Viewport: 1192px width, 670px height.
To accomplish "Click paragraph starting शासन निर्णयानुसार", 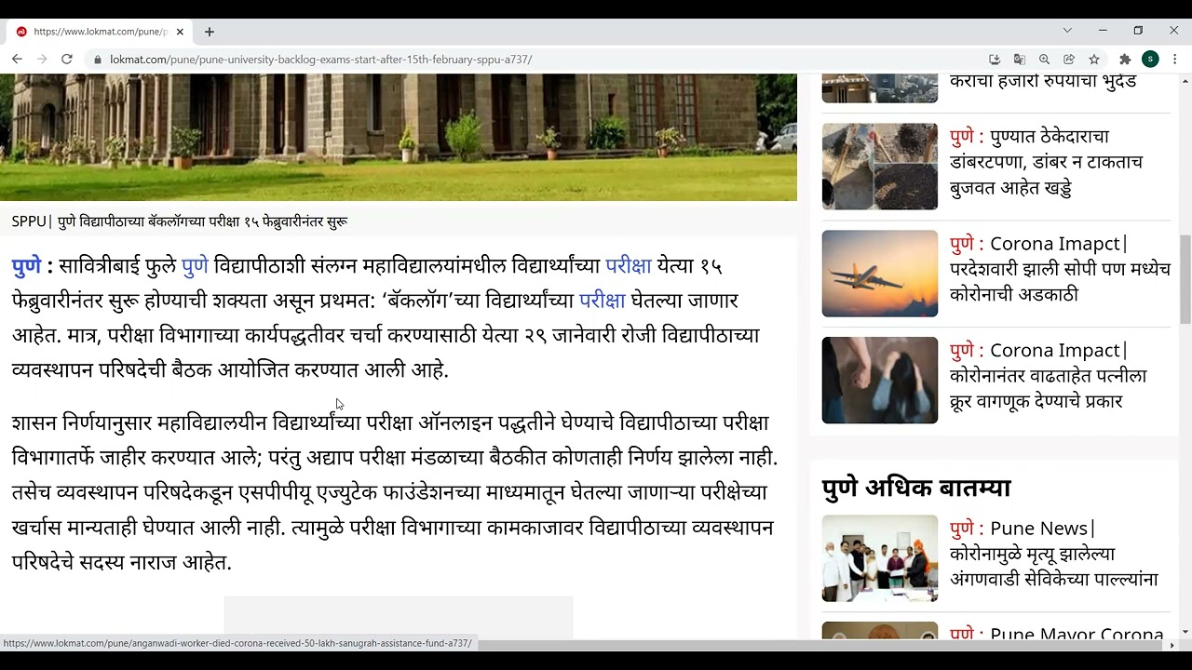I will pyautogui.click(x=395, y=492).
